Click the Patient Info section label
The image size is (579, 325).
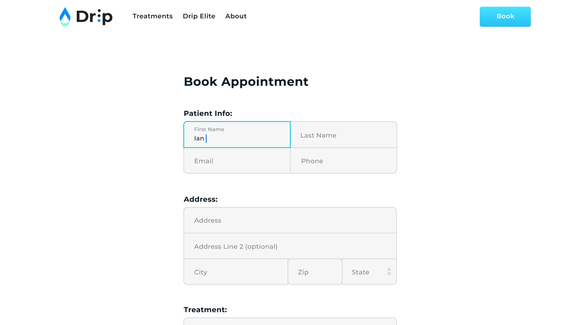tap(208, 113)
